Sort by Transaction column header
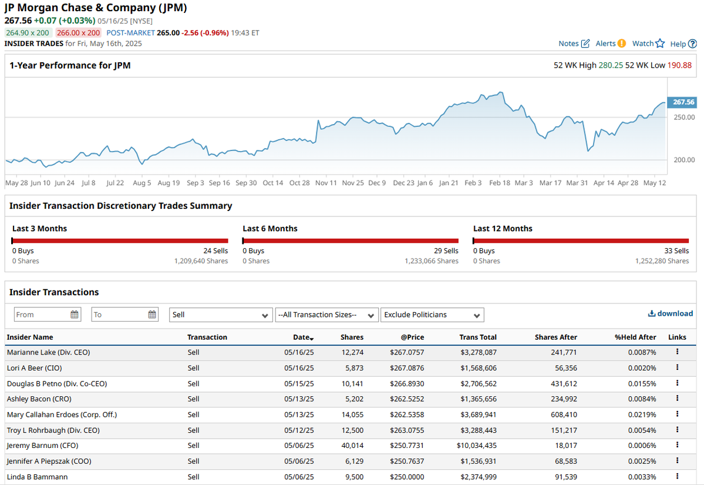 pyautogui.click(x=207, y=337)
